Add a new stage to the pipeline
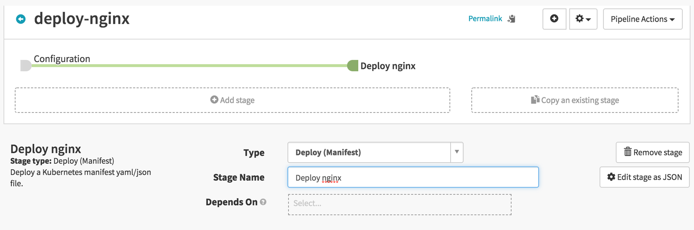 pyautogui.click(x=232, y=100)
